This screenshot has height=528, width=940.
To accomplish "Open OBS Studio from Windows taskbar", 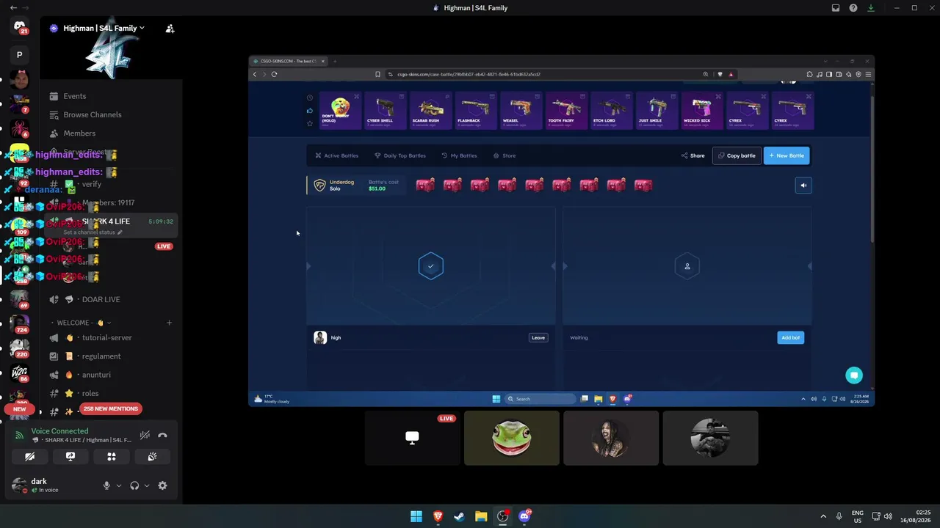I will click(x=502, y=516).
